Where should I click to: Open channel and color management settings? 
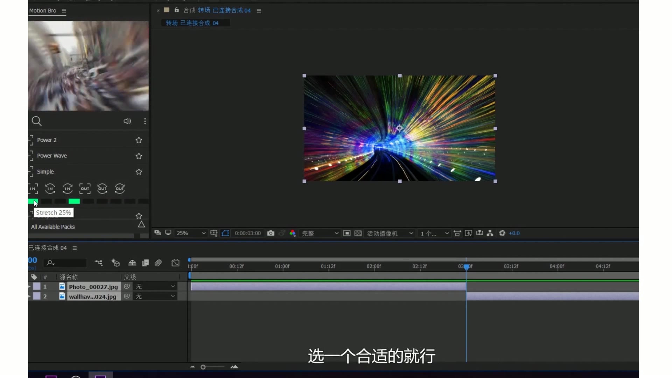293,233
